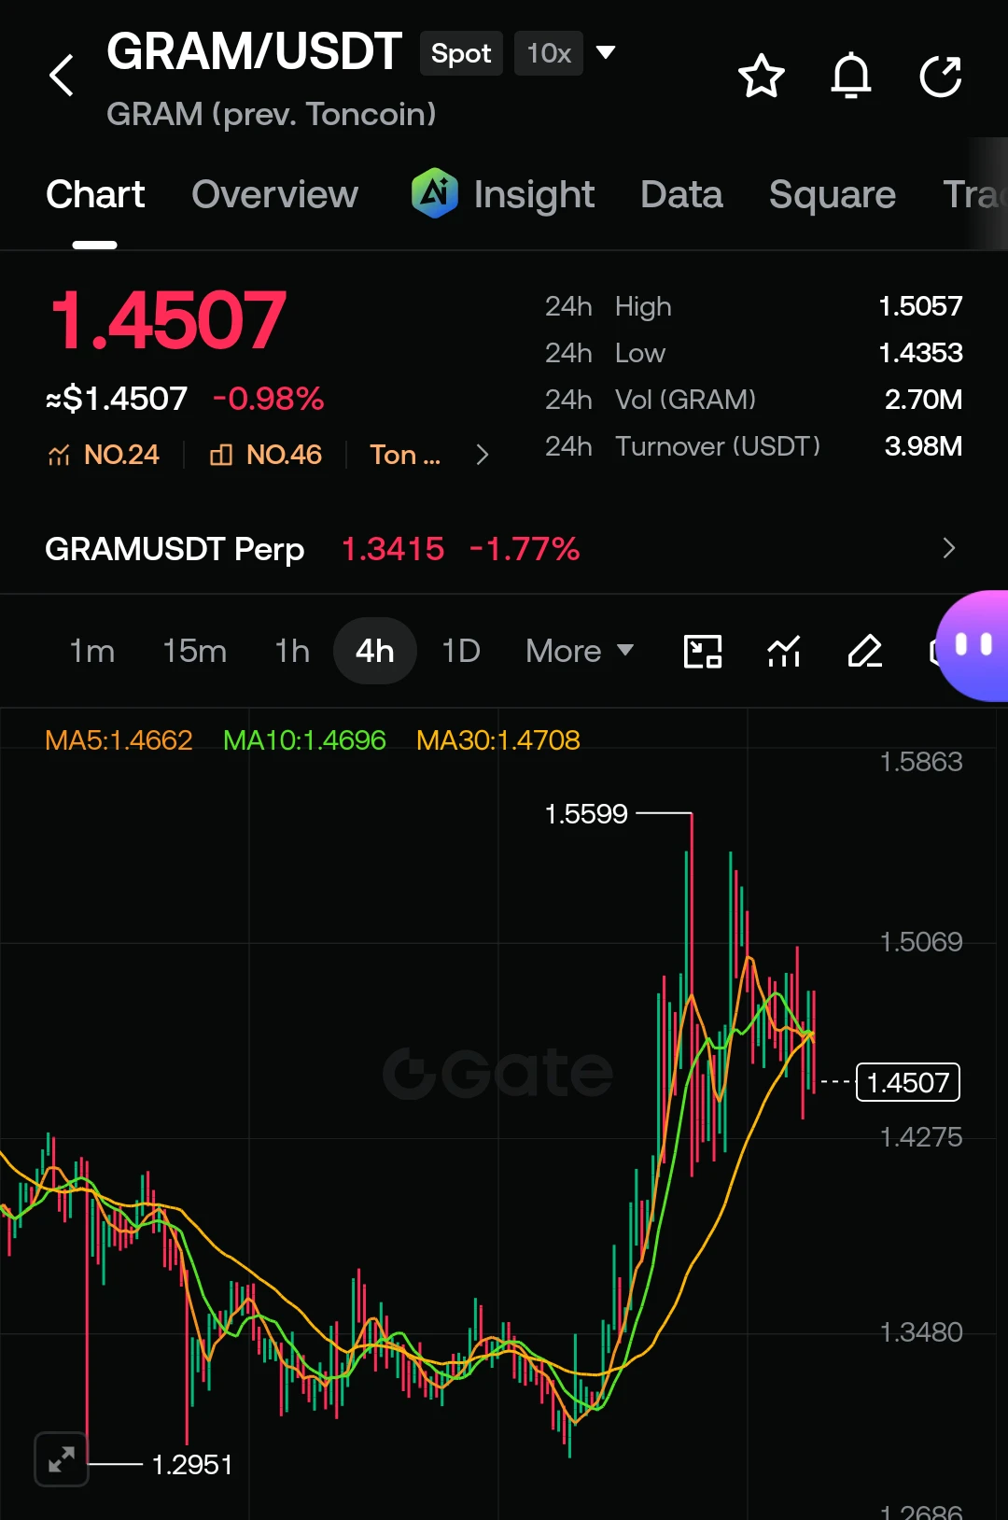Screen dimensions: 1008x1520
Task: Select the 1D timeframe
Action: tap(461, 651)
